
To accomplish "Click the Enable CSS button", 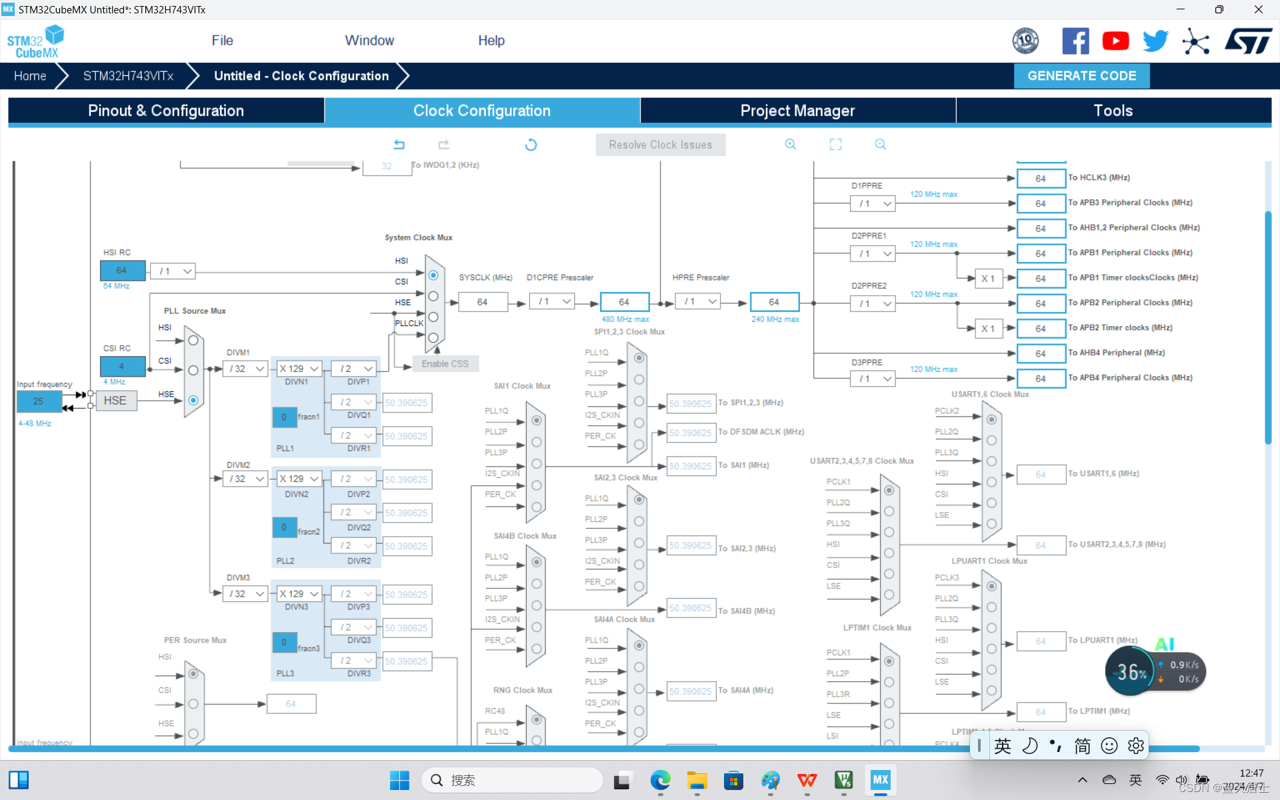I will pos(445,364).
